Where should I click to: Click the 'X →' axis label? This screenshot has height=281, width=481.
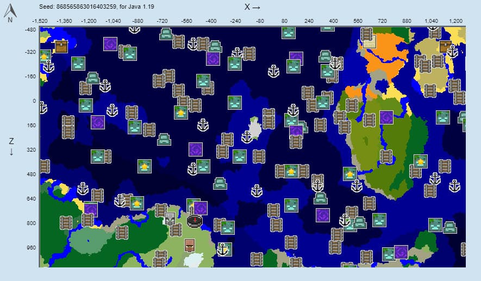coord(253,7)
